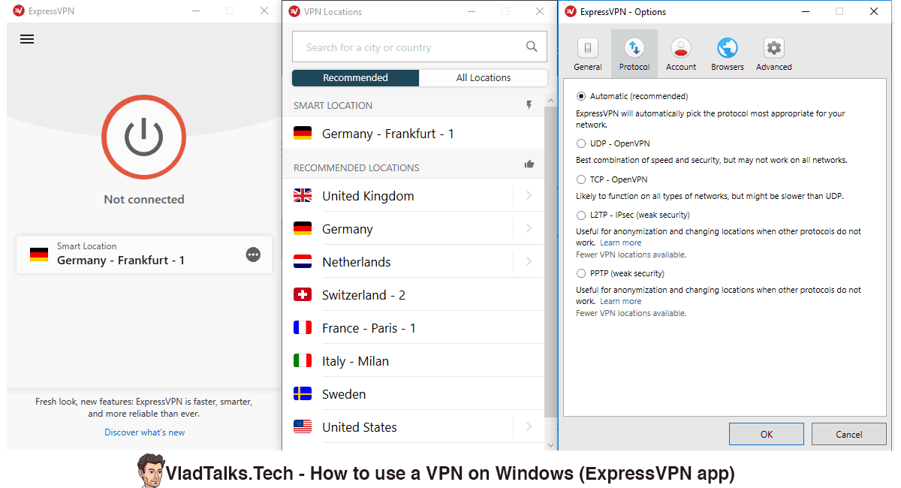Select the Automatic (recommended) protocol
The height and width of the screenshot is (488, 901).
coord(581,96)
